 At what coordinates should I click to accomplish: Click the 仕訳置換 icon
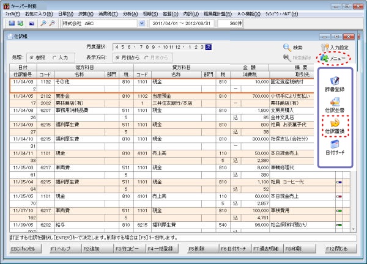click(x=335, y=123)
